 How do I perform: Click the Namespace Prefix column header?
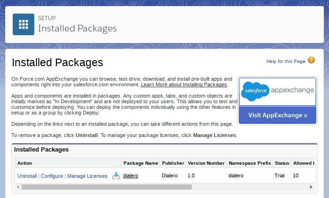click(250, 163)
